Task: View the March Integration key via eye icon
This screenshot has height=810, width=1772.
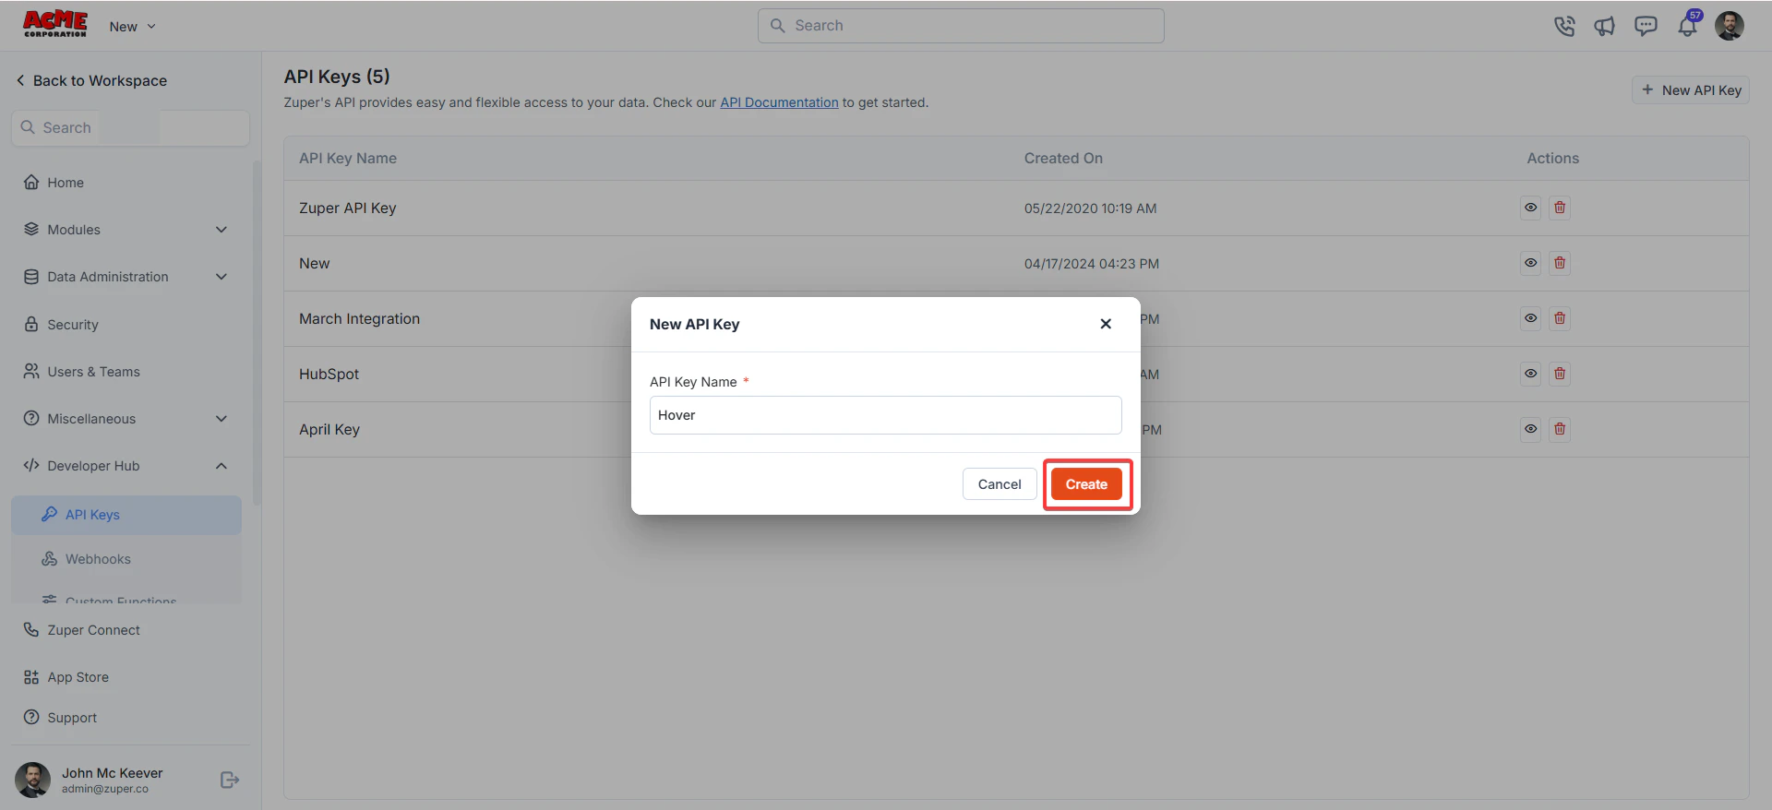Action: pos(1531,318)
